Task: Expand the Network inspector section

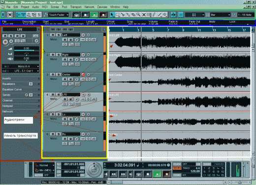Action: click(x=21, y=111)
